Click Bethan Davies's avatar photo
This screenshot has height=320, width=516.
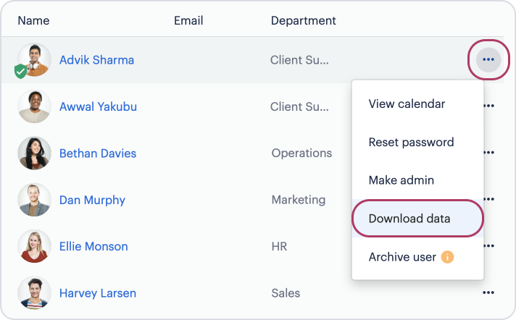(x=34, y=153)
